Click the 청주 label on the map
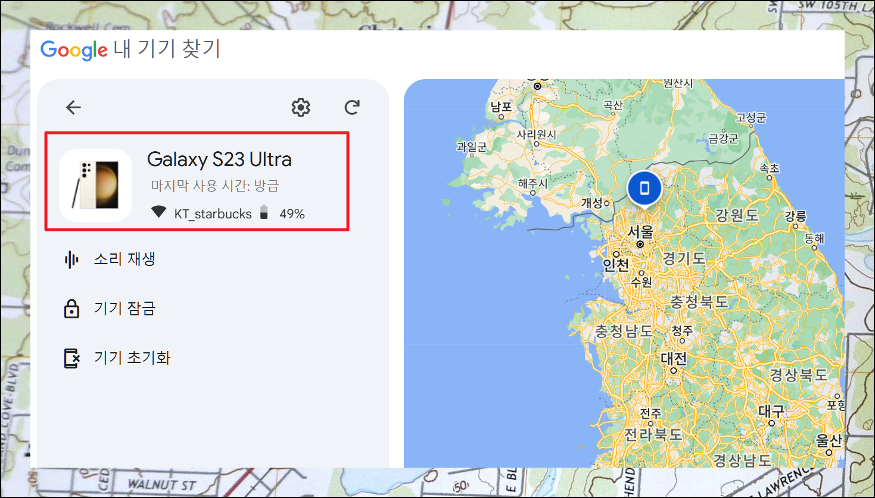 [x=682, y=331]
